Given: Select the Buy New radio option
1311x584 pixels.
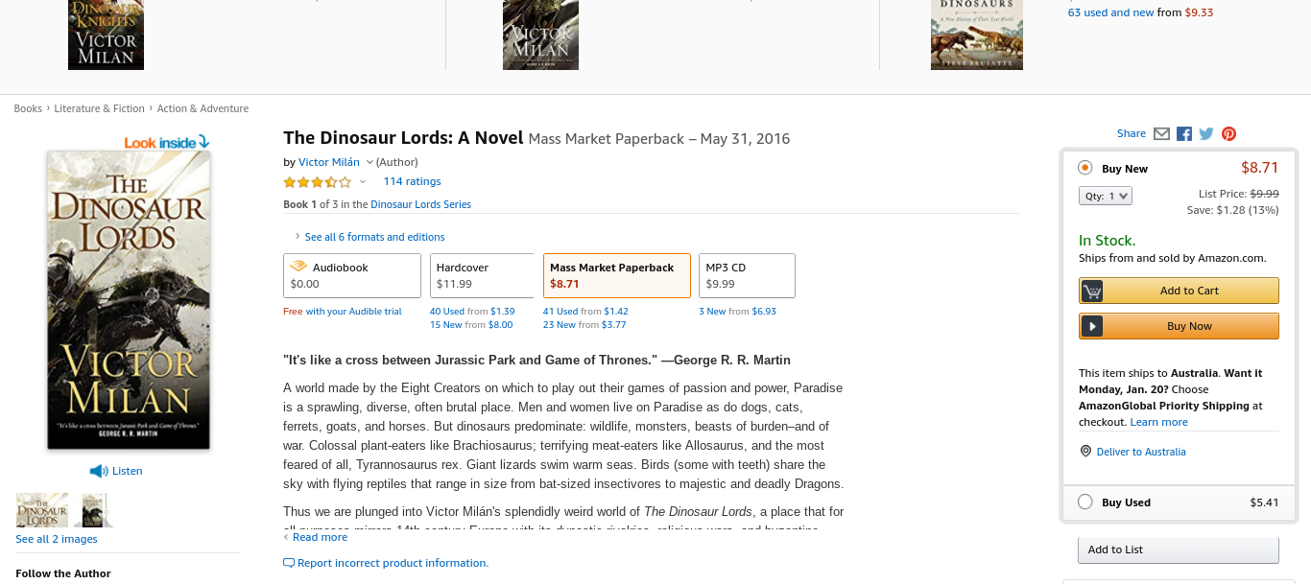Looking at the screenshot, I should point(1085,168).
